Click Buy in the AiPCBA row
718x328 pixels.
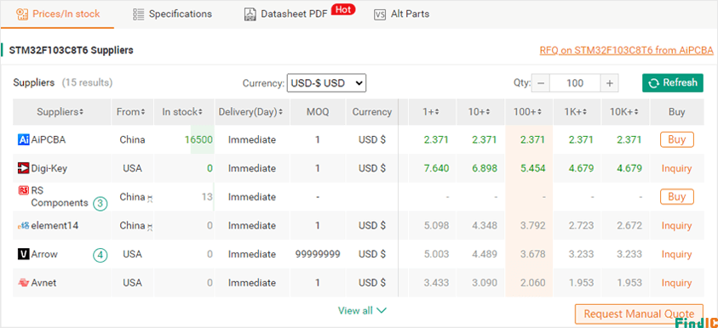[x=677, y=140]
